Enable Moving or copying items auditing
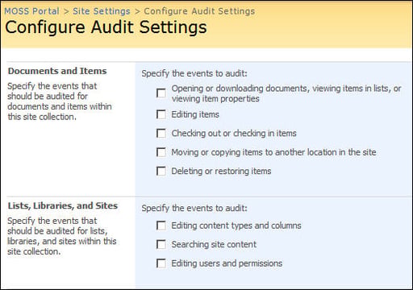The width and height of the screenshot is (413, 290). coord(161,152)
